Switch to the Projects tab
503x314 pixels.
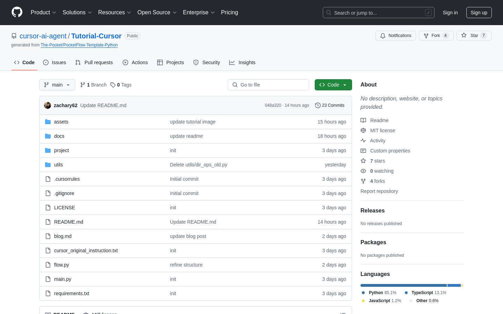pyautogui.click(x=170, y=62)
